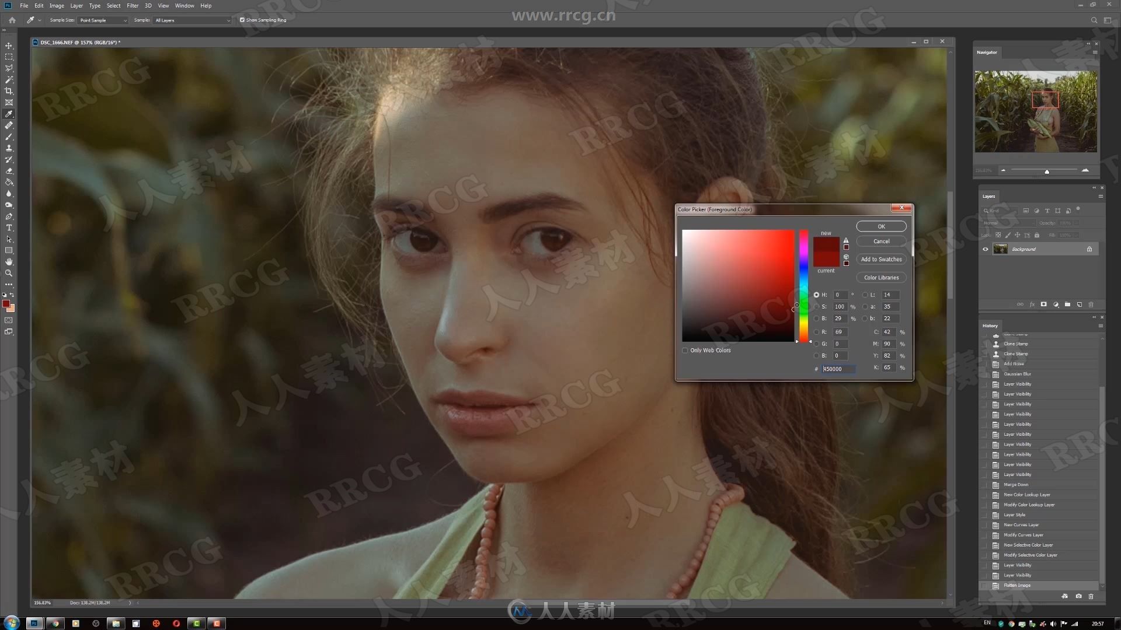Image resolution: width=1121 pixels, height=630 pixels.
Task: Select the History Brush tool
Action: pos(9,159)
